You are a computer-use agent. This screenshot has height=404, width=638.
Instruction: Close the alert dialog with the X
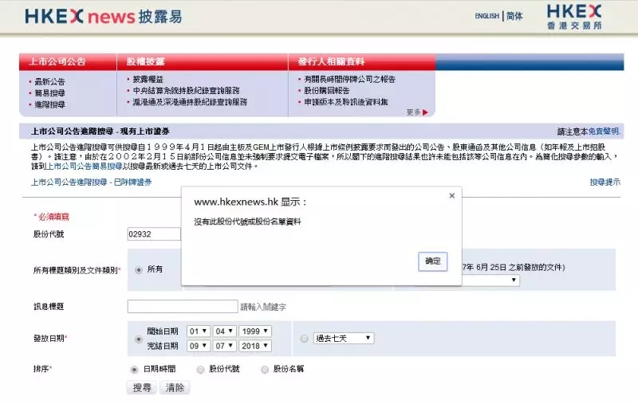[x=451, y=195]
